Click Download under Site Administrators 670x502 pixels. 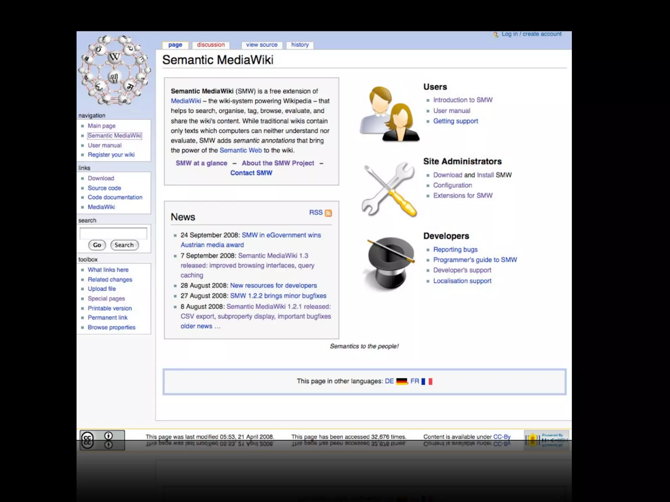[x=448, y=175]
